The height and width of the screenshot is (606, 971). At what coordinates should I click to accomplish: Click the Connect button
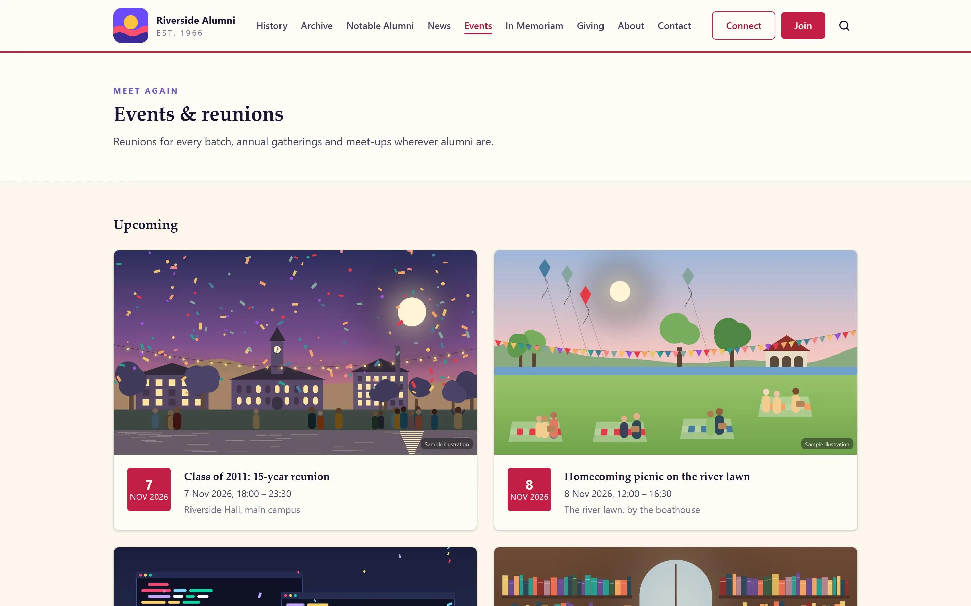743,26
